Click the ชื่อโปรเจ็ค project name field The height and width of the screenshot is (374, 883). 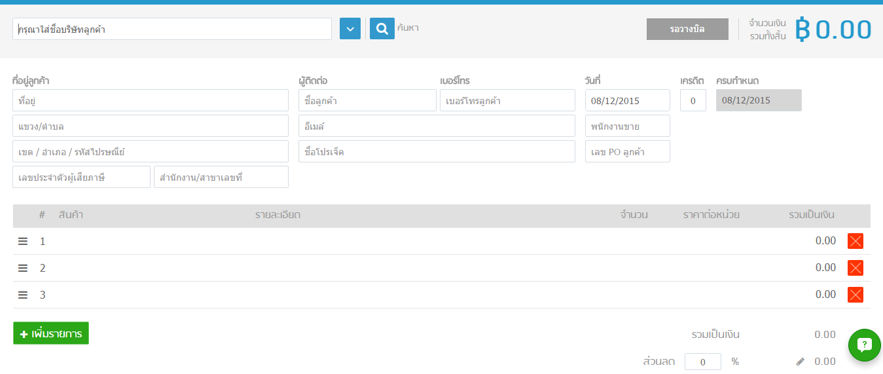437,151
